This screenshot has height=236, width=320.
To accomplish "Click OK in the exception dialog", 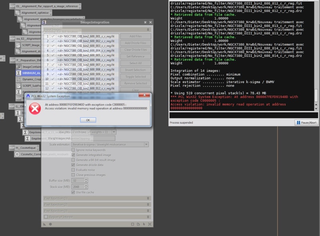I will 88,120.
